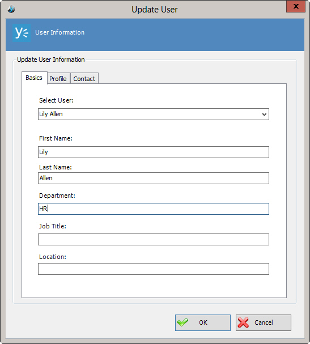The width and height of the screenshot is (310, 344).
Task: Select the Last Name field containing Allen
Action: pyautogui.click(x=154, y=178)
